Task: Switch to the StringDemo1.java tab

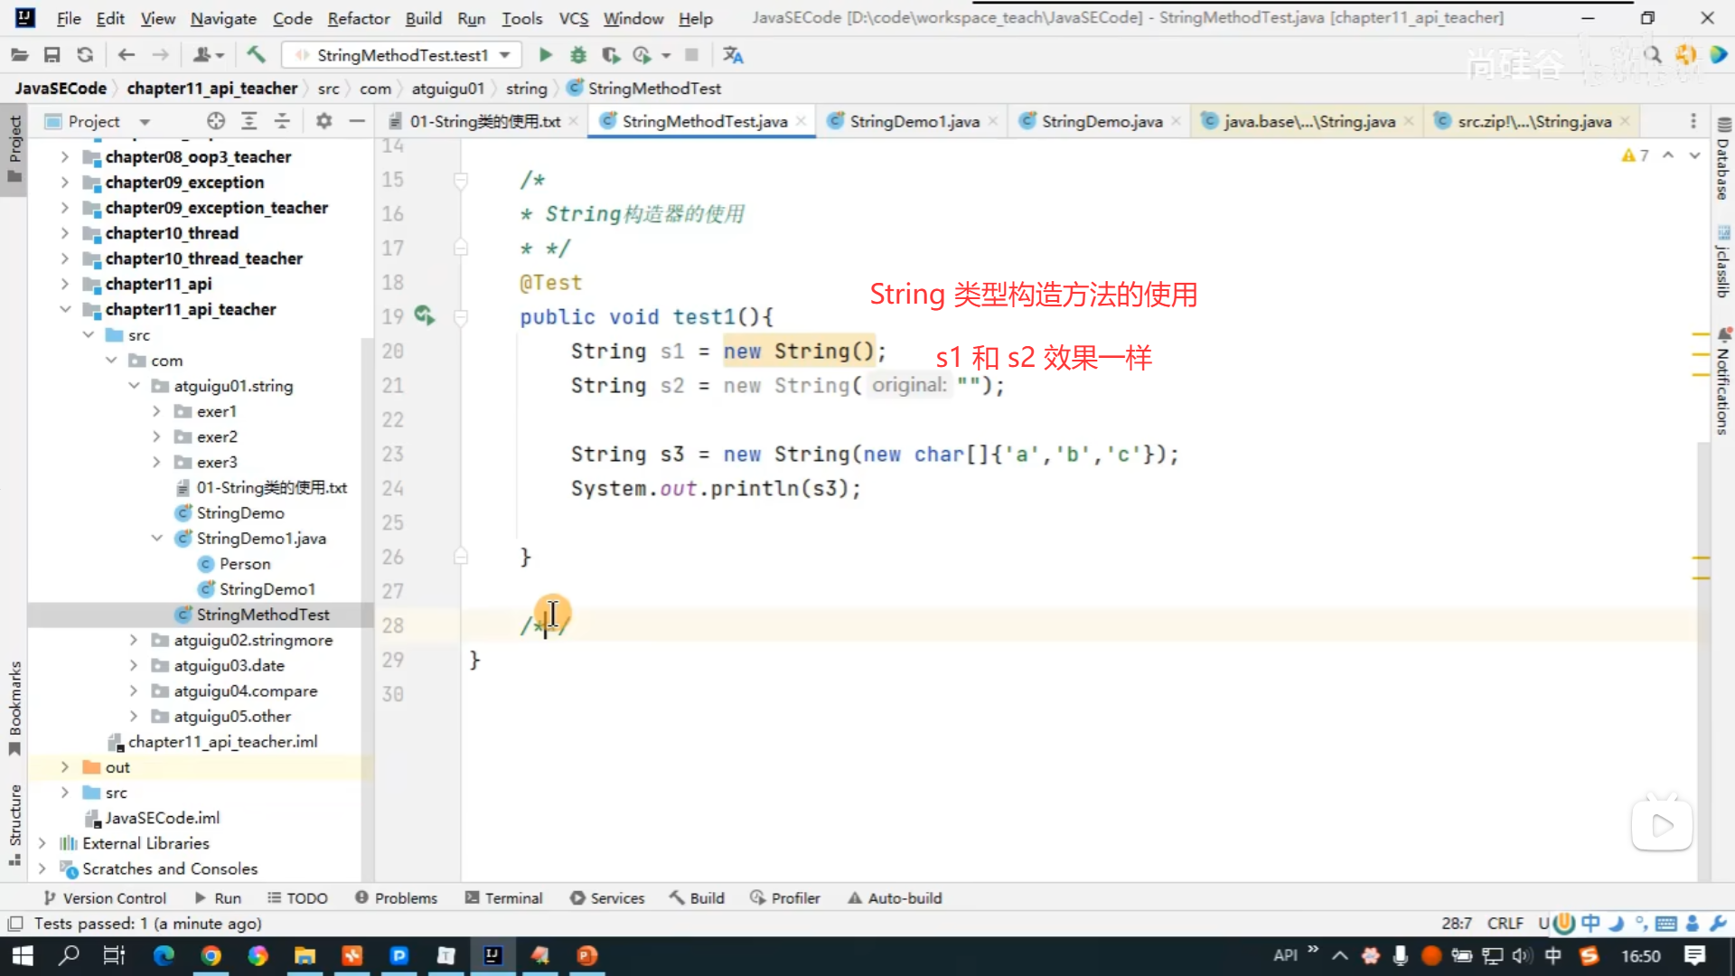Action: tap(914, 121)
